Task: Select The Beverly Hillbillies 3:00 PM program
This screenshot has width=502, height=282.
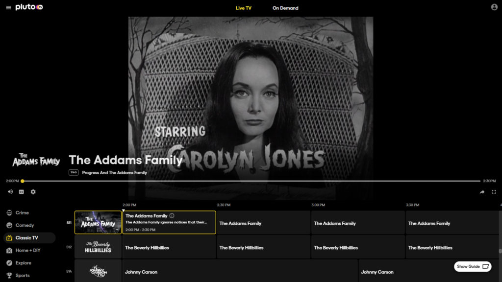Action: (x=358, y=247)
